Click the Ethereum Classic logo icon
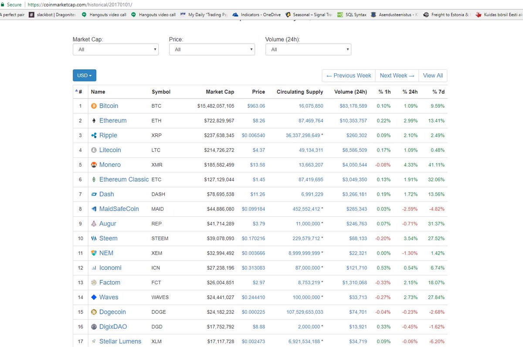Viewport: 523px width, 347px height. (94, 180)
